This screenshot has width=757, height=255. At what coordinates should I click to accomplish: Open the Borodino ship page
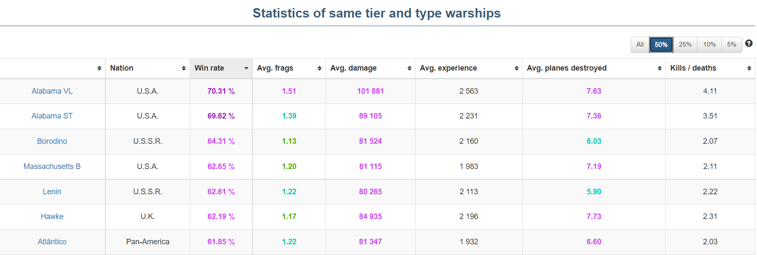coord(52,141)
